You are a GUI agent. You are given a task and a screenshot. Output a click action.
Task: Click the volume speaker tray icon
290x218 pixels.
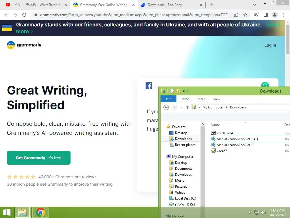(263, 212)
